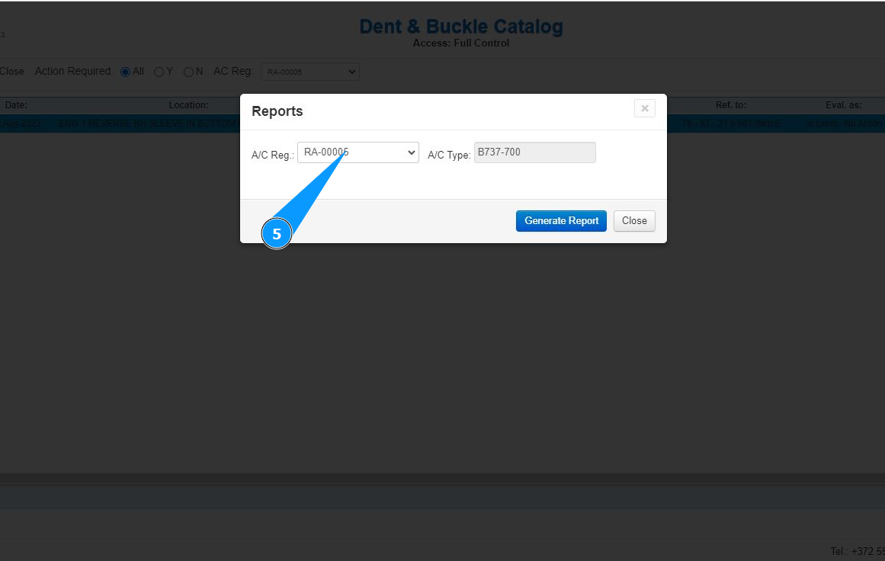Click the Eval. as: column header
Image resolution: width=885 pixels, height=561 pixels.
844,105
